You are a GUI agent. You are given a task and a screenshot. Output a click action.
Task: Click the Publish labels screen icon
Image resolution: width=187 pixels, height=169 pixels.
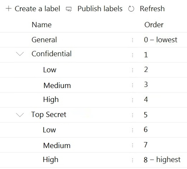[69, 9]
